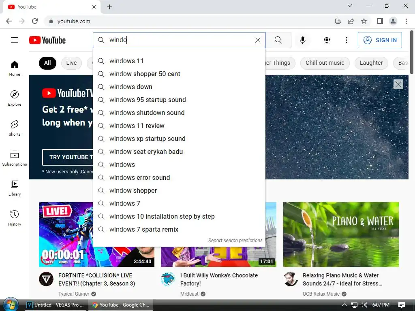Choose suggestion 'windows 11'
The image size is (415, 311).
pos(179,61)
